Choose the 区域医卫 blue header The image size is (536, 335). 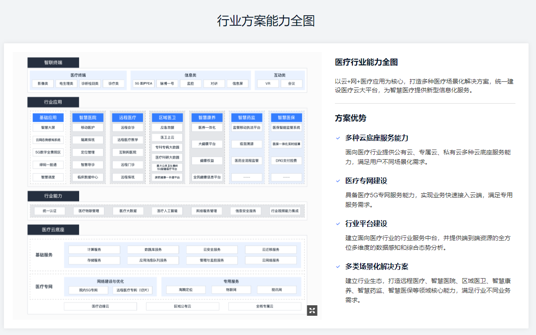pyautogui.click(x=167, y=118)
